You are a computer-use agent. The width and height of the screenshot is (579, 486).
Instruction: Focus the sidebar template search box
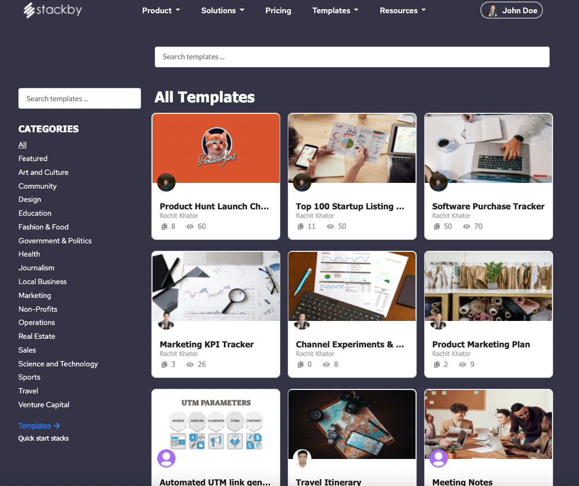point(79,98)
